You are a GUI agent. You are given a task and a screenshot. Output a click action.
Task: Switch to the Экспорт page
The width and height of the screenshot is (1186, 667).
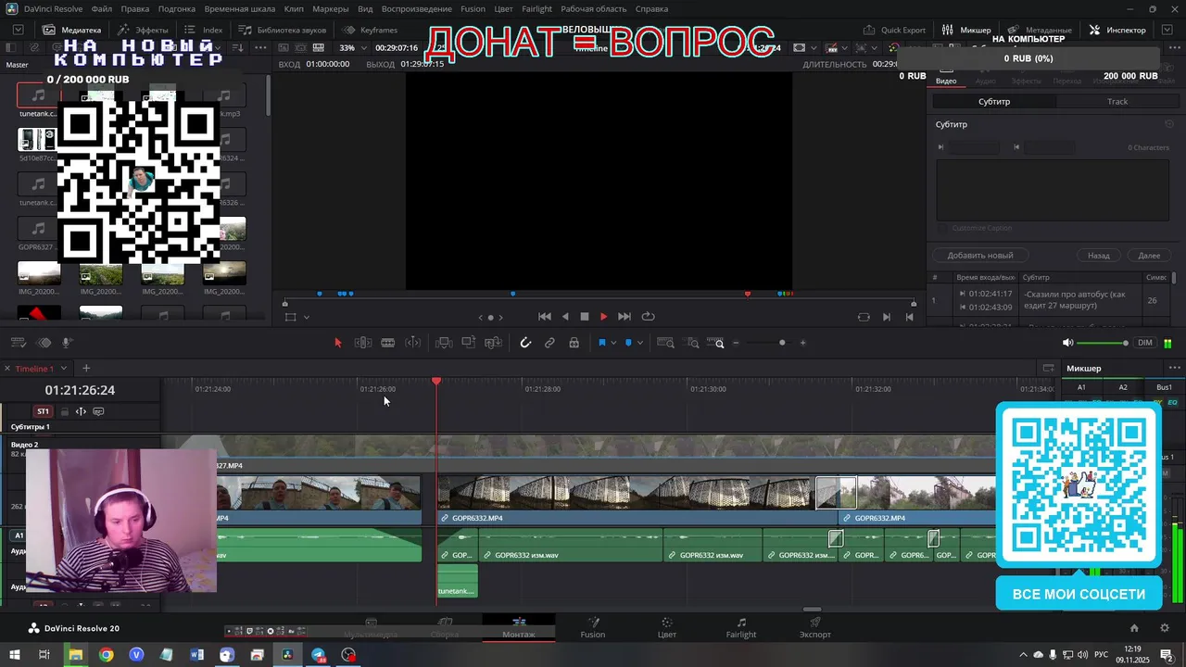click(815, 628)
